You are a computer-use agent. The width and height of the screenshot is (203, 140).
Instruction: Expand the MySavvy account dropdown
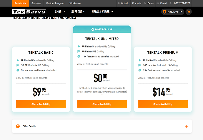click(173, 12)
